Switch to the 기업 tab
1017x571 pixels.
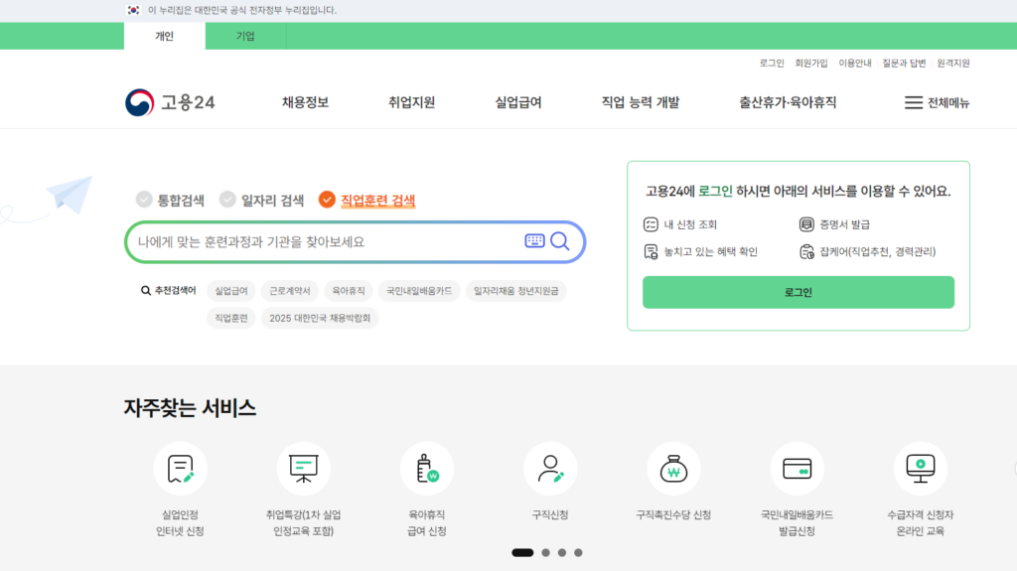[x=245, y=37]
